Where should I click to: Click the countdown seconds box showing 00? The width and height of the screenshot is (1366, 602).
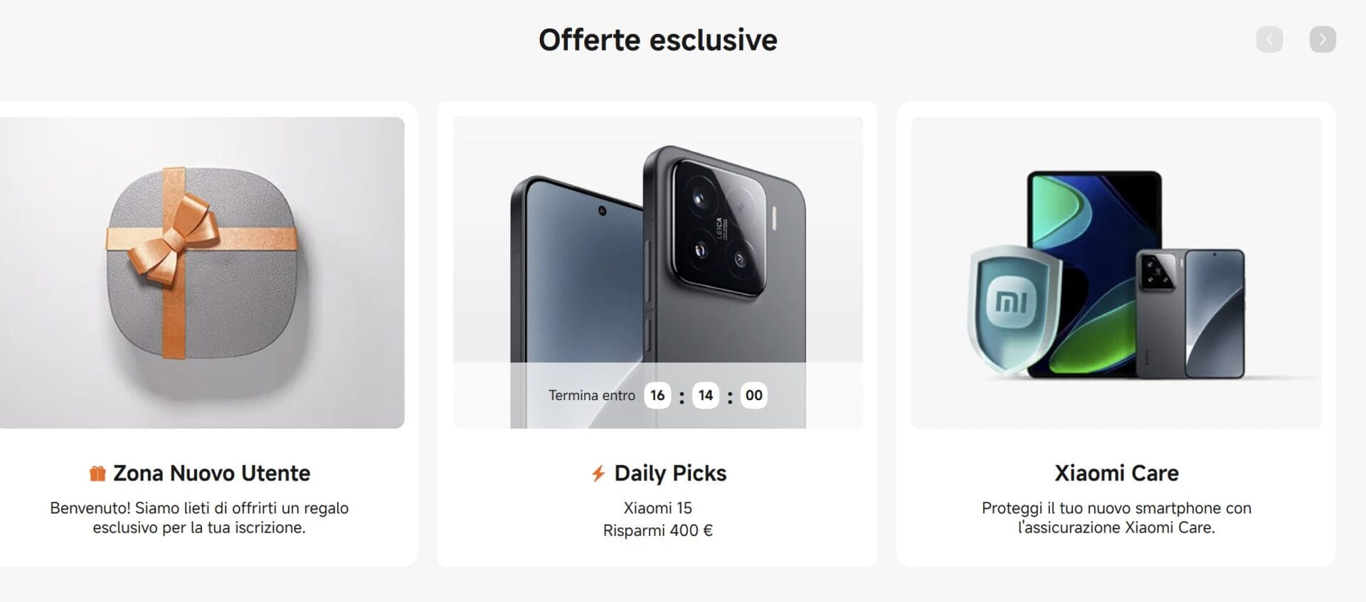coord(754,395)
